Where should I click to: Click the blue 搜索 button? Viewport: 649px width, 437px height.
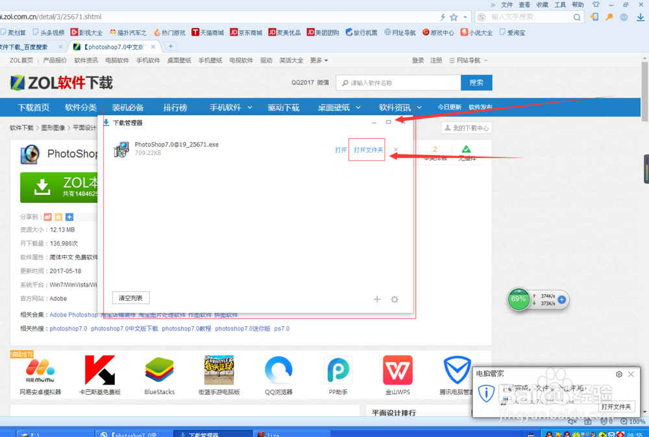(476, 83)
